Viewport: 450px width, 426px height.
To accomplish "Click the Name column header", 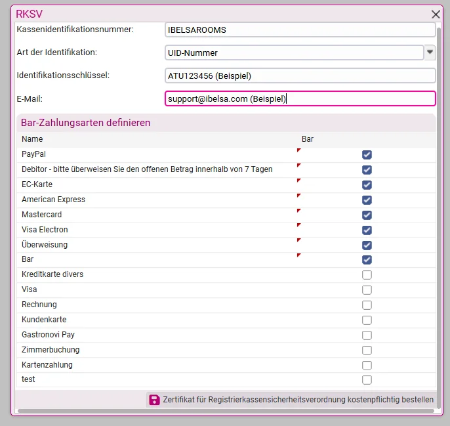I will pos(32,139).
